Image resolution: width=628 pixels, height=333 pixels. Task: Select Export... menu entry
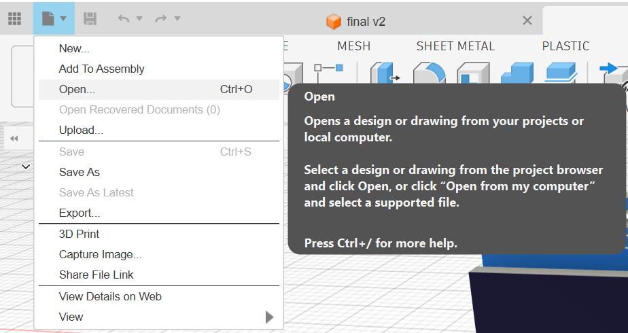point(80,213)
